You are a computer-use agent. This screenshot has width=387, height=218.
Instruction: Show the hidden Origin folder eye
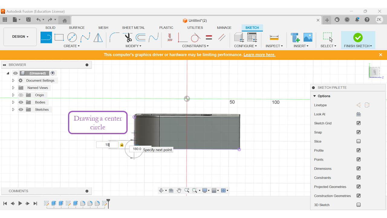[21, 95]
